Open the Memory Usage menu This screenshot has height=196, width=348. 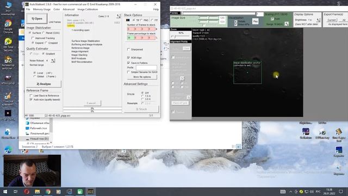click(x=42, y=9)
